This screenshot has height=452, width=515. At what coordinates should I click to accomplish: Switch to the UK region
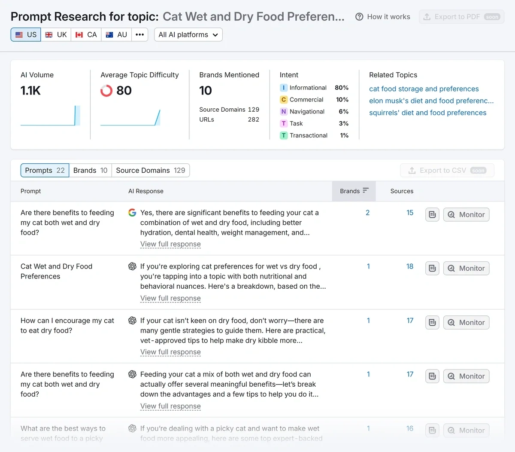coord(56,34)
